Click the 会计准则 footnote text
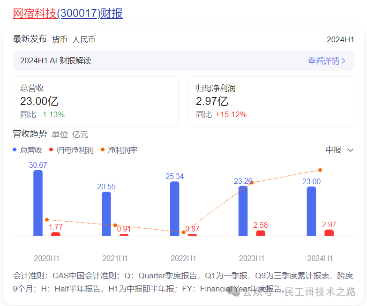The image size is (367, 306). click(183, 282)
